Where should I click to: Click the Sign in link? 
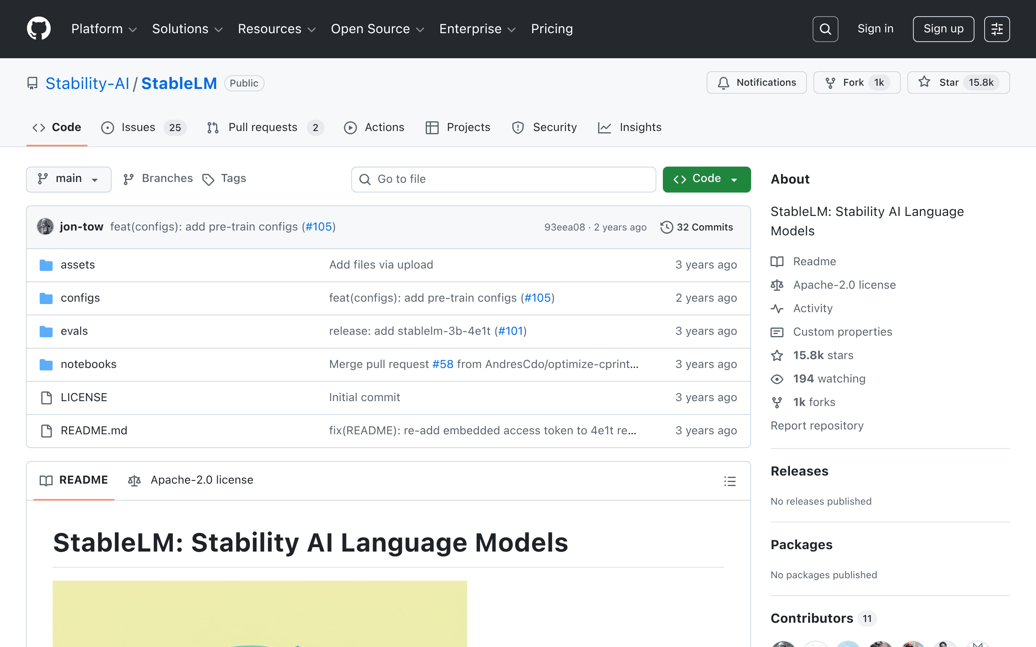875,29
